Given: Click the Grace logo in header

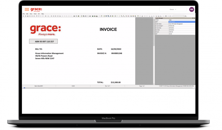Looking at the screenshot, I should pos(36,9).
